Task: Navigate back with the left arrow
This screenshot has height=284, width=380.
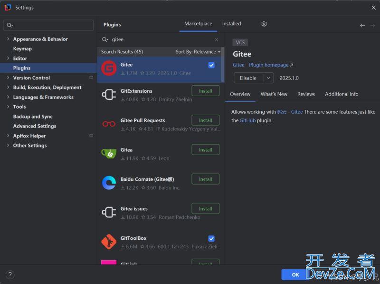Action: [x=362, y=25]
